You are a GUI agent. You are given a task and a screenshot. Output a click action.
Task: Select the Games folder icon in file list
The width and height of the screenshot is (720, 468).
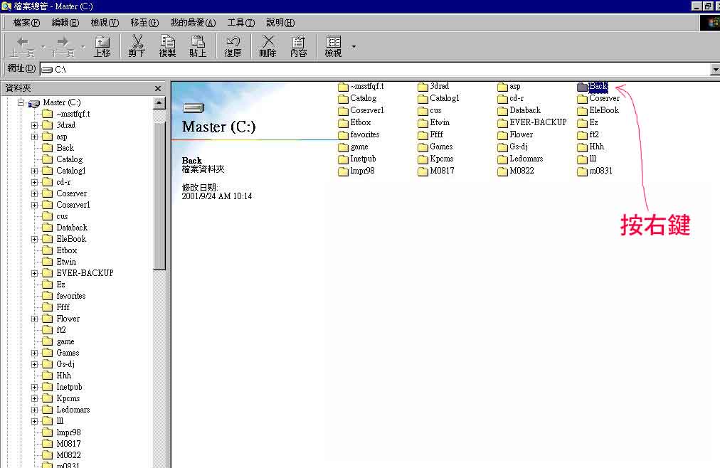coord(423,147)
